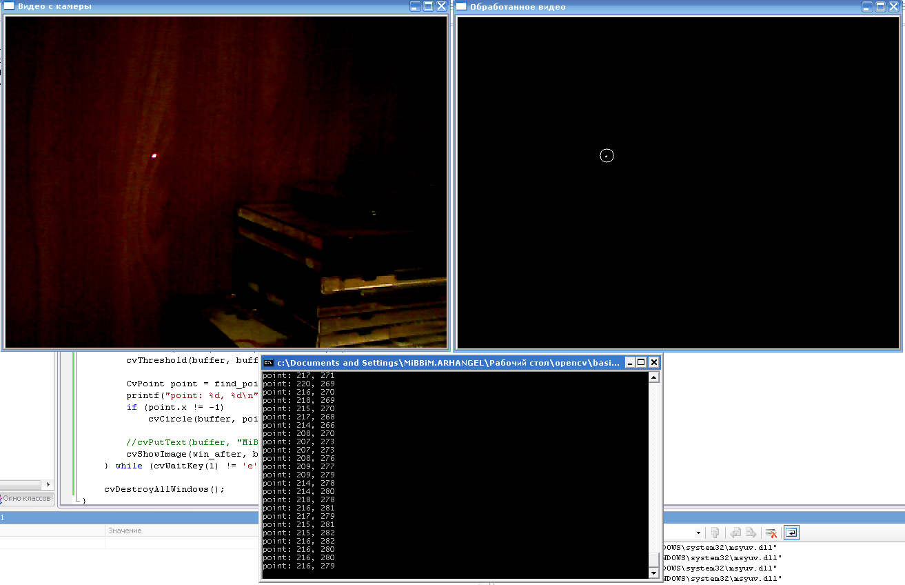Open the 'Обработанное видео' window icon menu
The width and height of the screenshot is (905, 585).
pos(460,6)
